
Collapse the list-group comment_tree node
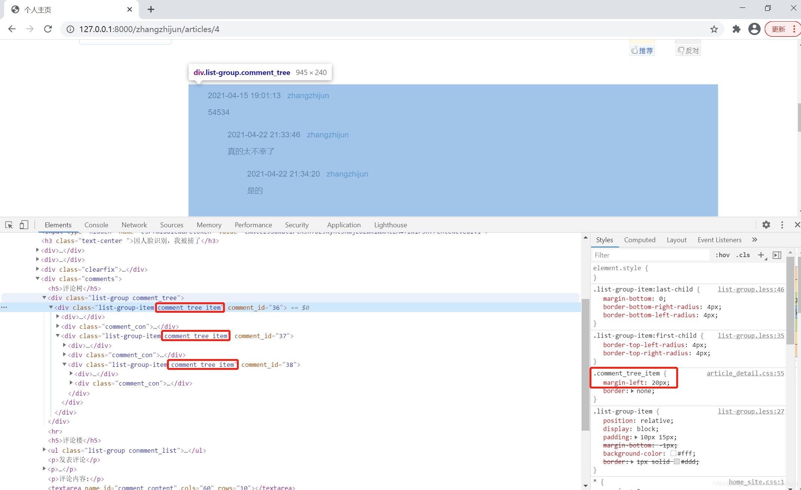(44, 297)
